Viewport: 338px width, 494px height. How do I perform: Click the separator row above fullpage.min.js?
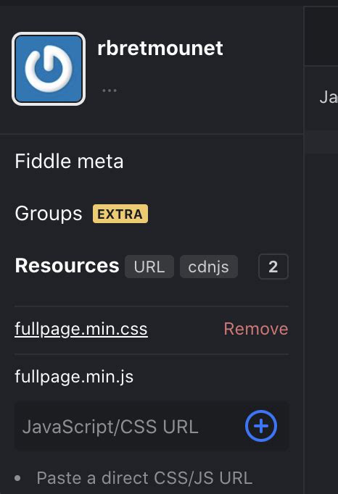coord(152,354)
